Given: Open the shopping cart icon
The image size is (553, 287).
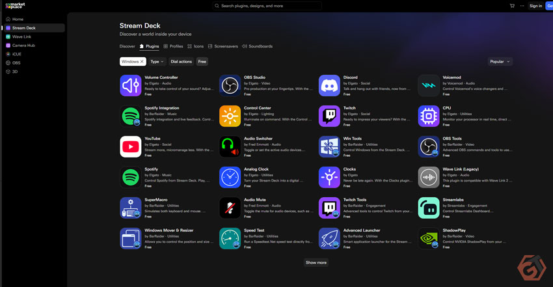Looking at the screenshot, I should tap(512, 6).
